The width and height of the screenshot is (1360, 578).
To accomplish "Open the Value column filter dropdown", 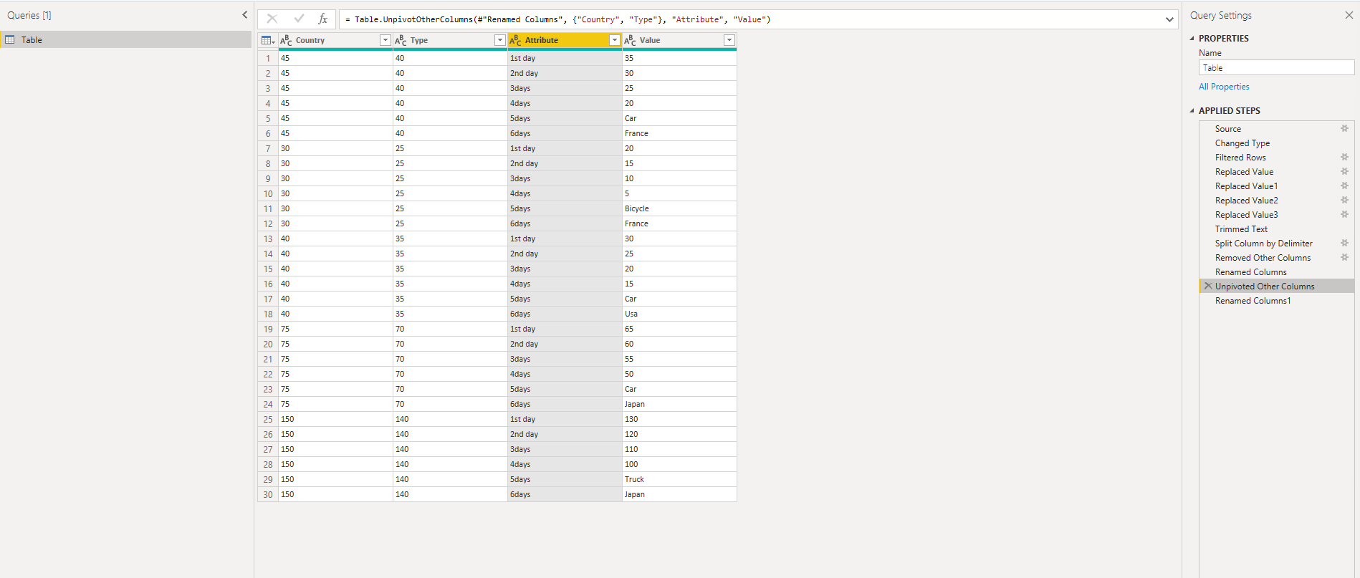I will click(x=729, y=41).
